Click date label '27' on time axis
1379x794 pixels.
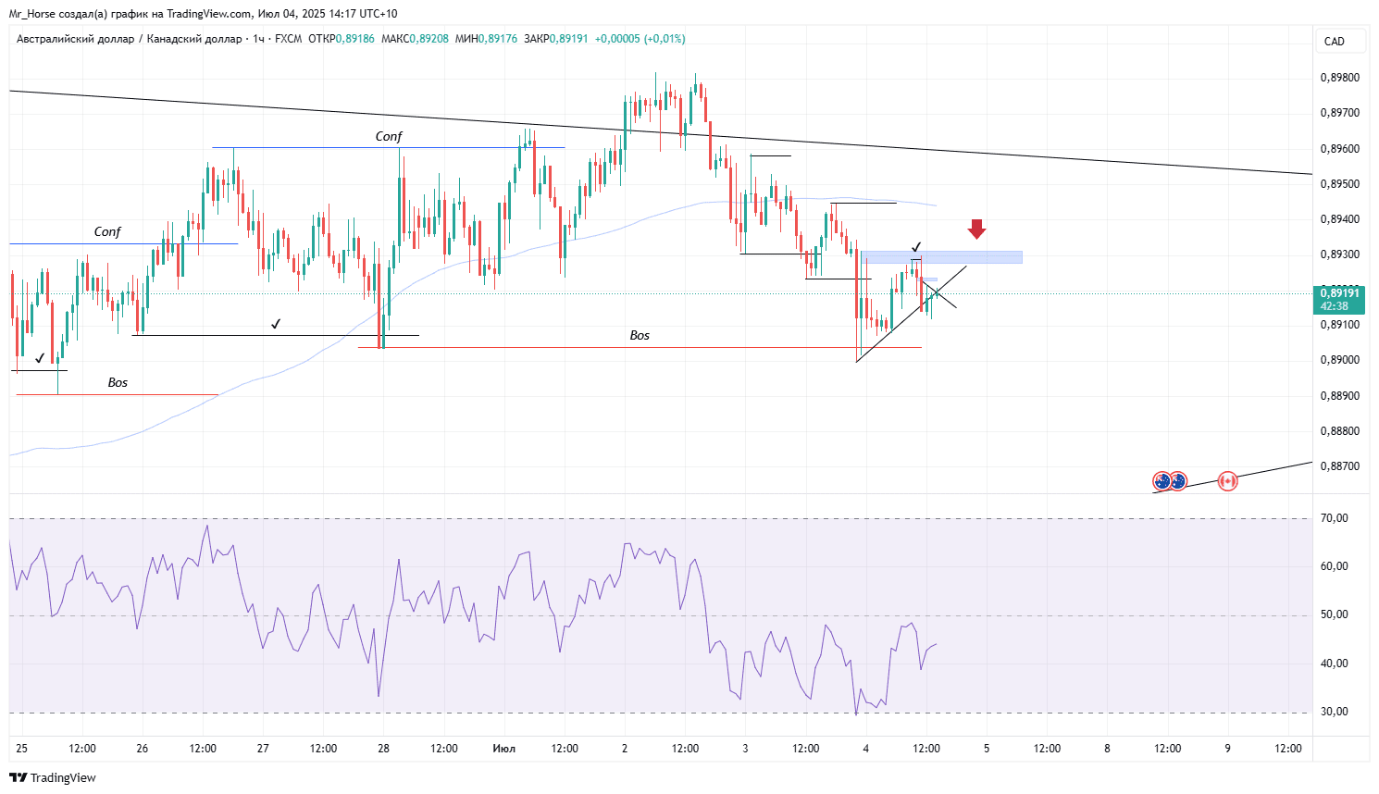click(263, 749)
